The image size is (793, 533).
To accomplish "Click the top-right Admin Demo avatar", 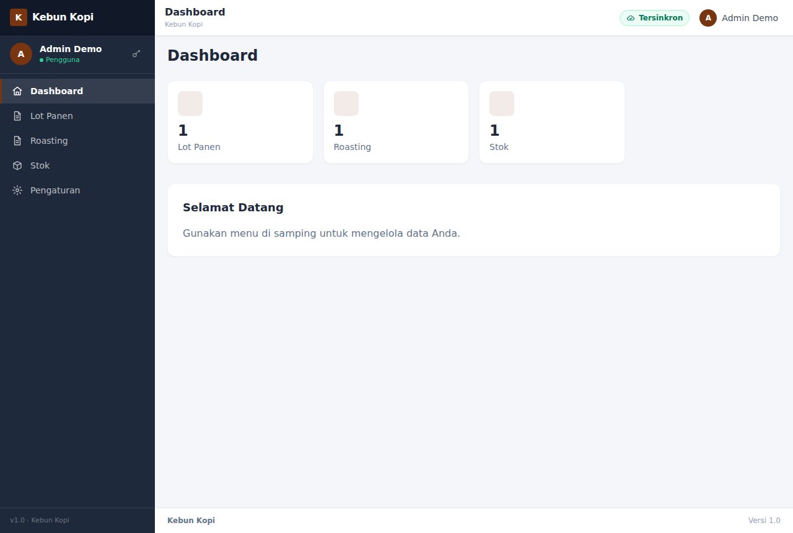I will pyautogui.click(x=708, y=18).
